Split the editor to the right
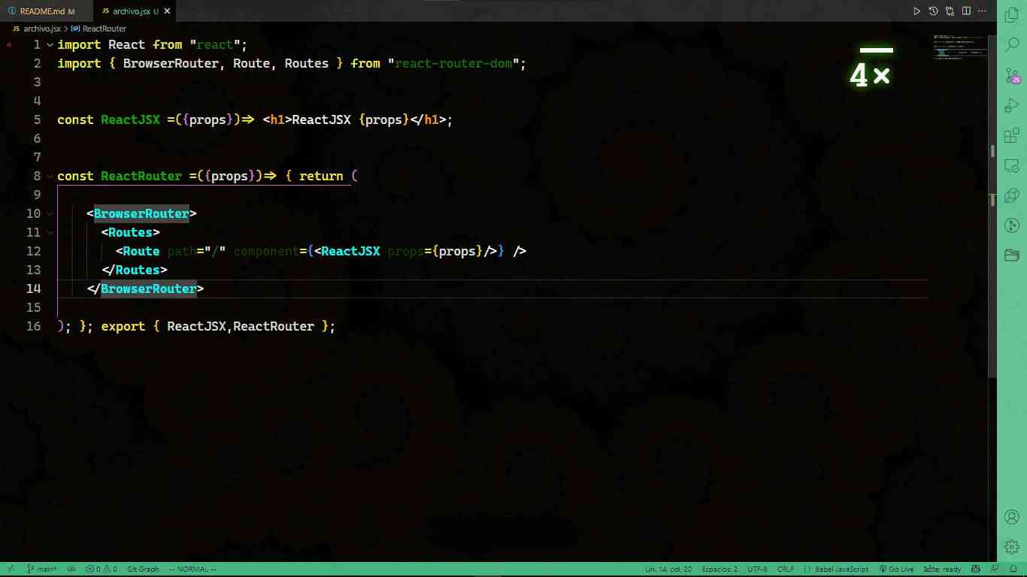 point(966,11)
